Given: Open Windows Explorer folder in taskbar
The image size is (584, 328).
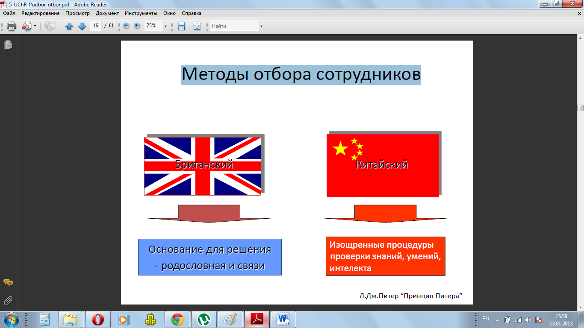Looking at the screenshot, I should pyautogui.click(x=71, y=319).
